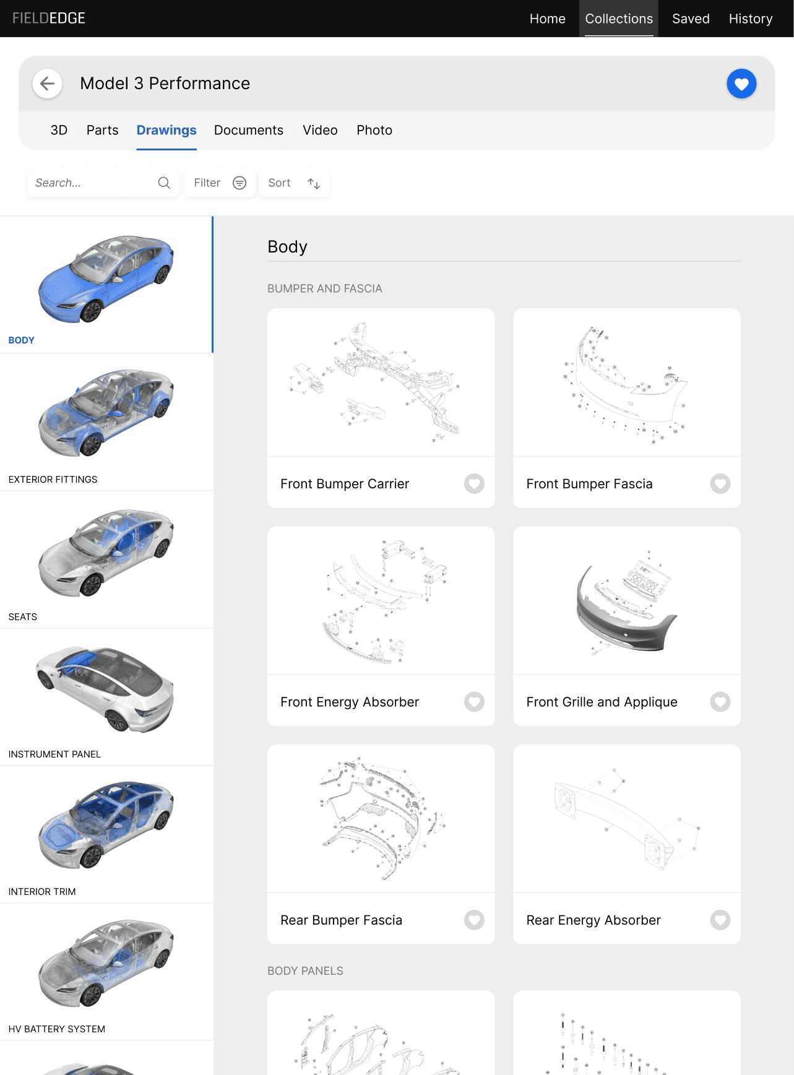Click into the Search field
This screenshot has width=794, height=1075.
click(x=103, y=183)
